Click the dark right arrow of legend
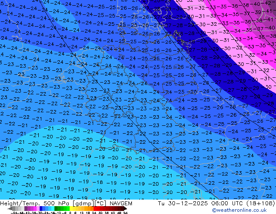This screenshot has width=276, height=214. 126,208
